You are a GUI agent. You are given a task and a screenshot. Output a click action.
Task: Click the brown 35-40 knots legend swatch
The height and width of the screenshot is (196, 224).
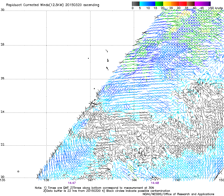pos(191,4)
